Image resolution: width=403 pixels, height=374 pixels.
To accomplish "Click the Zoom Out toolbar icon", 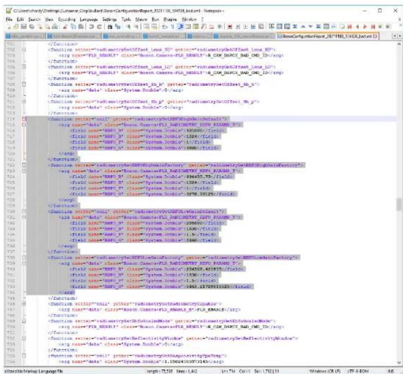I will coord(136,27).
